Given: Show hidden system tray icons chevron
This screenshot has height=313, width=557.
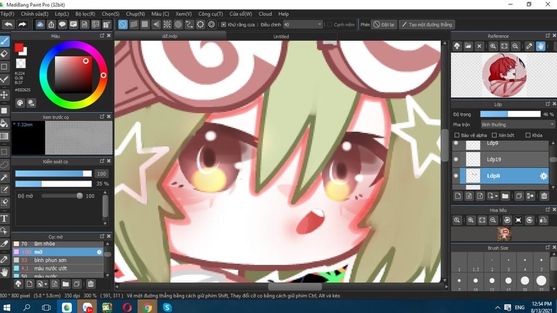Looking at the screenshot, I should [x=498, y=308].
